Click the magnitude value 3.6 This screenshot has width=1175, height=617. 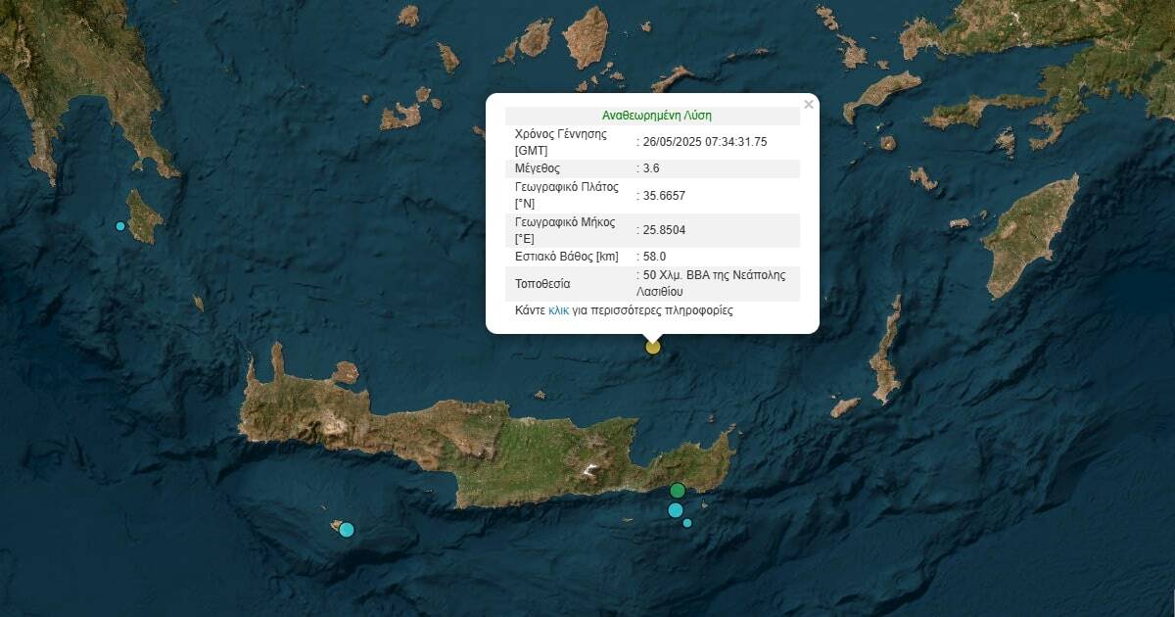650,168
